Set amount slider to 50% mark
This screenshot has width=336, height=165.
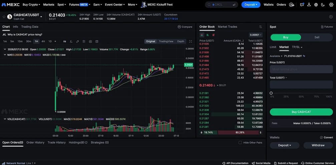click(x=301, y=93)
